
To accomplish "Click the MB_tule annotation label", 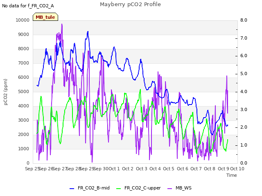I will [x=45, y=17].
